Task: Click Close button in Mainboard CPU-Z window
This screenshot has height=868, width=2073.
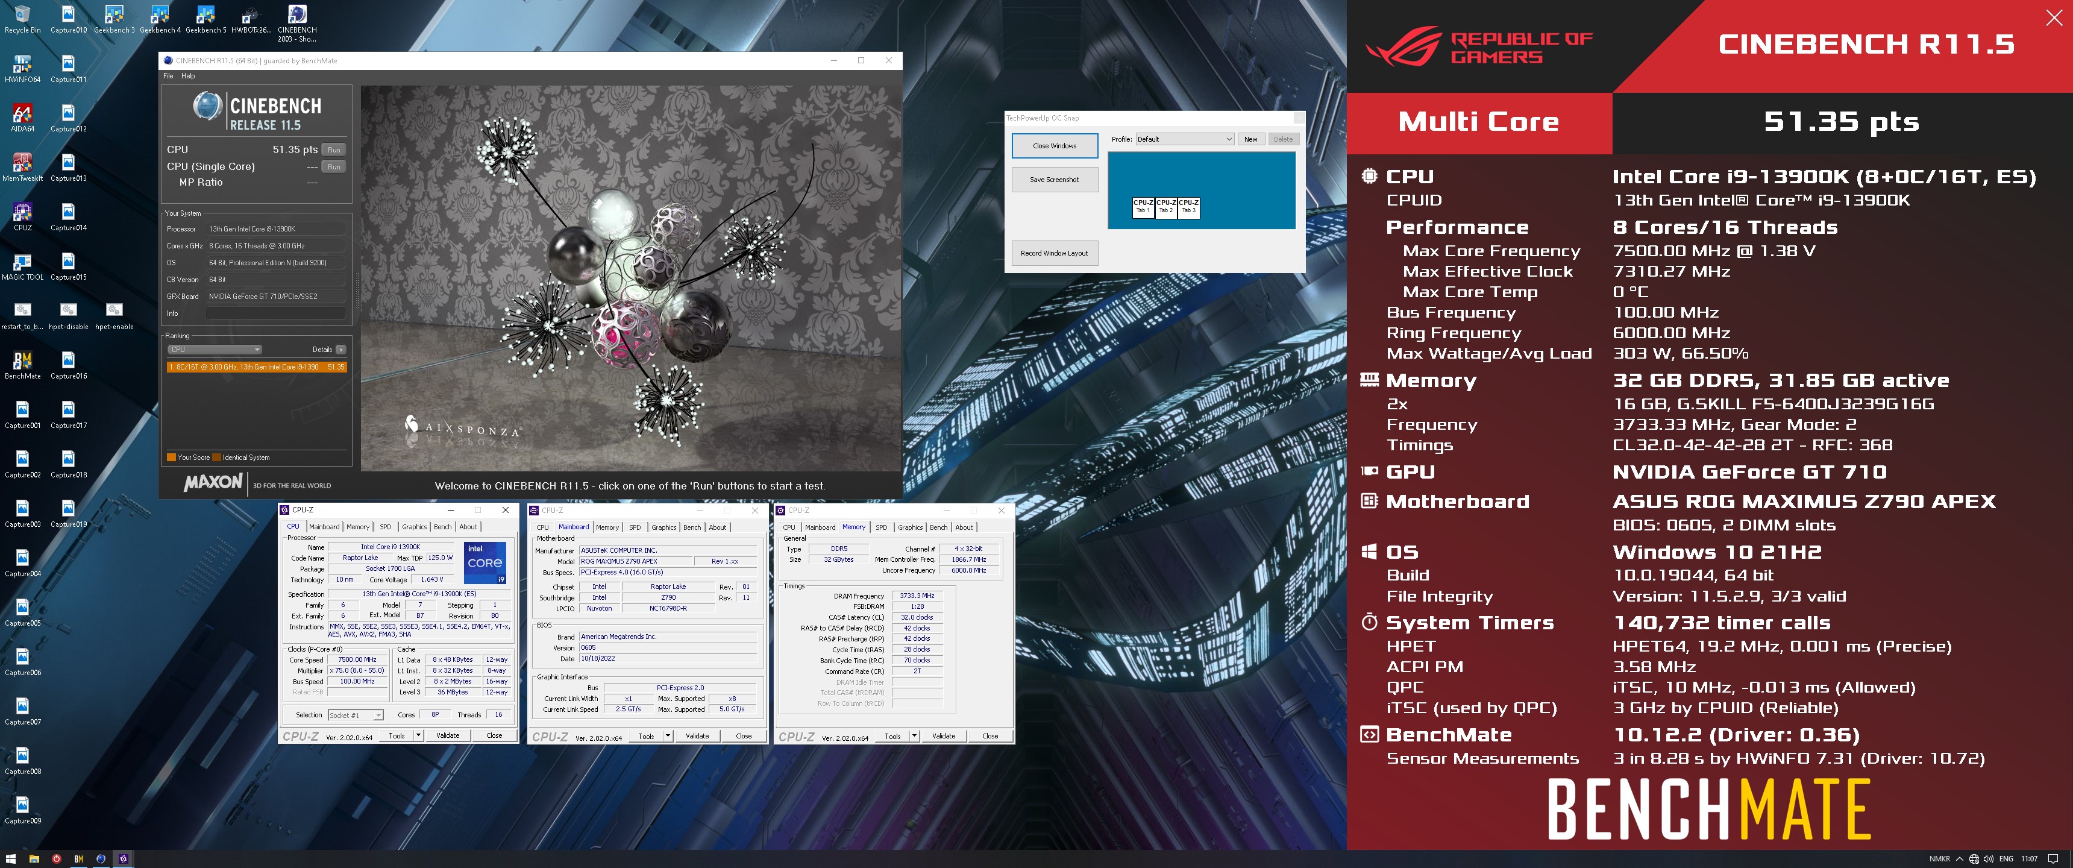Action: click(x=744, y=736)
